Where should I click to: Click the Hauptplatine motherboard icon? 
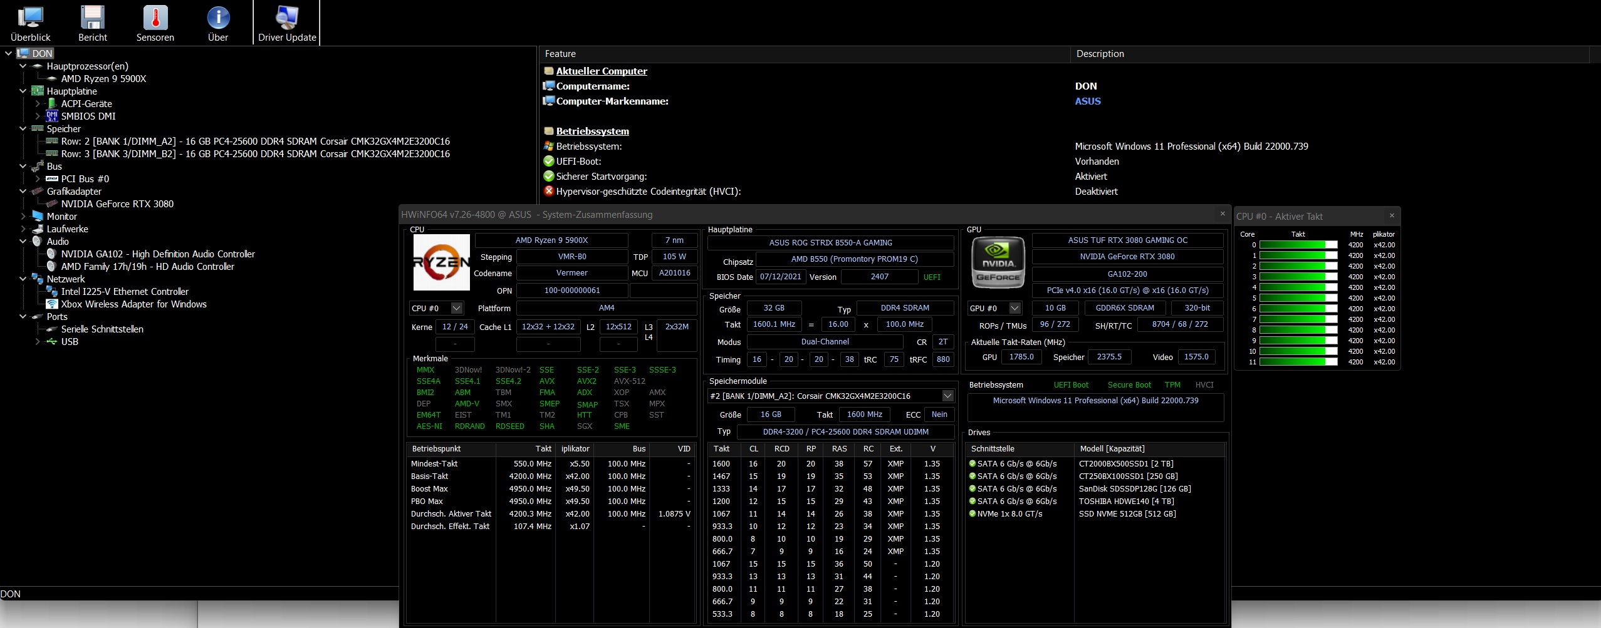coord(38,91)
